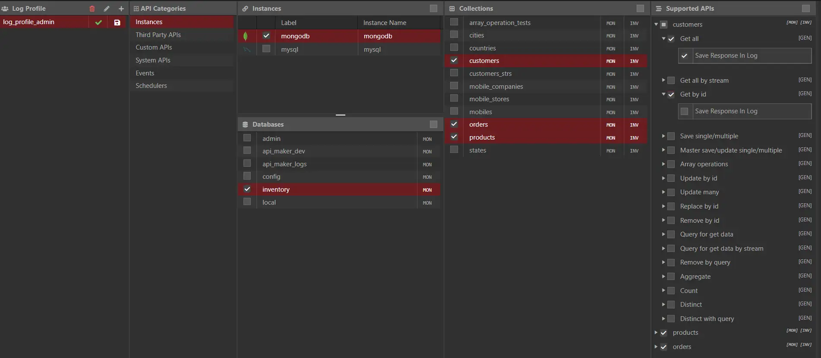Viewport: 821px width, 358px height.
Task: Click the INV badge in the cities collection row
Action: coord(634,36)
